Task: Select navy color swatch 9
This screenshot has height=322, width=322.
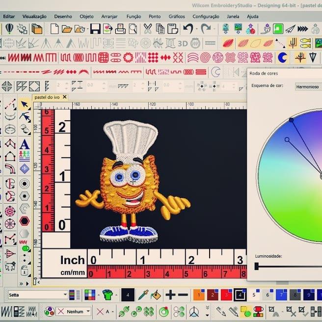Action: [309, 295]
